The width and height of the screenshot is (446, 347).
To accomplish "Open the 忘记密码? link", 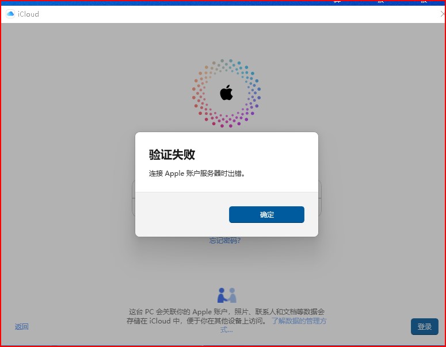I will [x=225, y=241].
